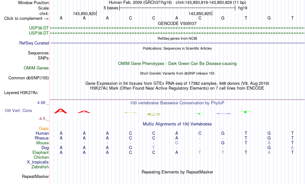Select the X_tropicalis alignment row label
The width and height of the screenshot is (305, 184).
(38, 162)
